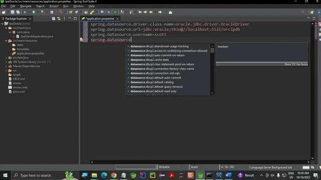Collapse the src/main/resources folder
Viewport: 321px width, 180px height.
6,40
